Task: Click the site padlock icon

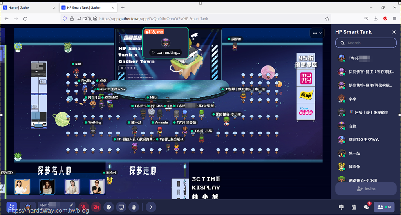Action: click(x=72, y=19)
